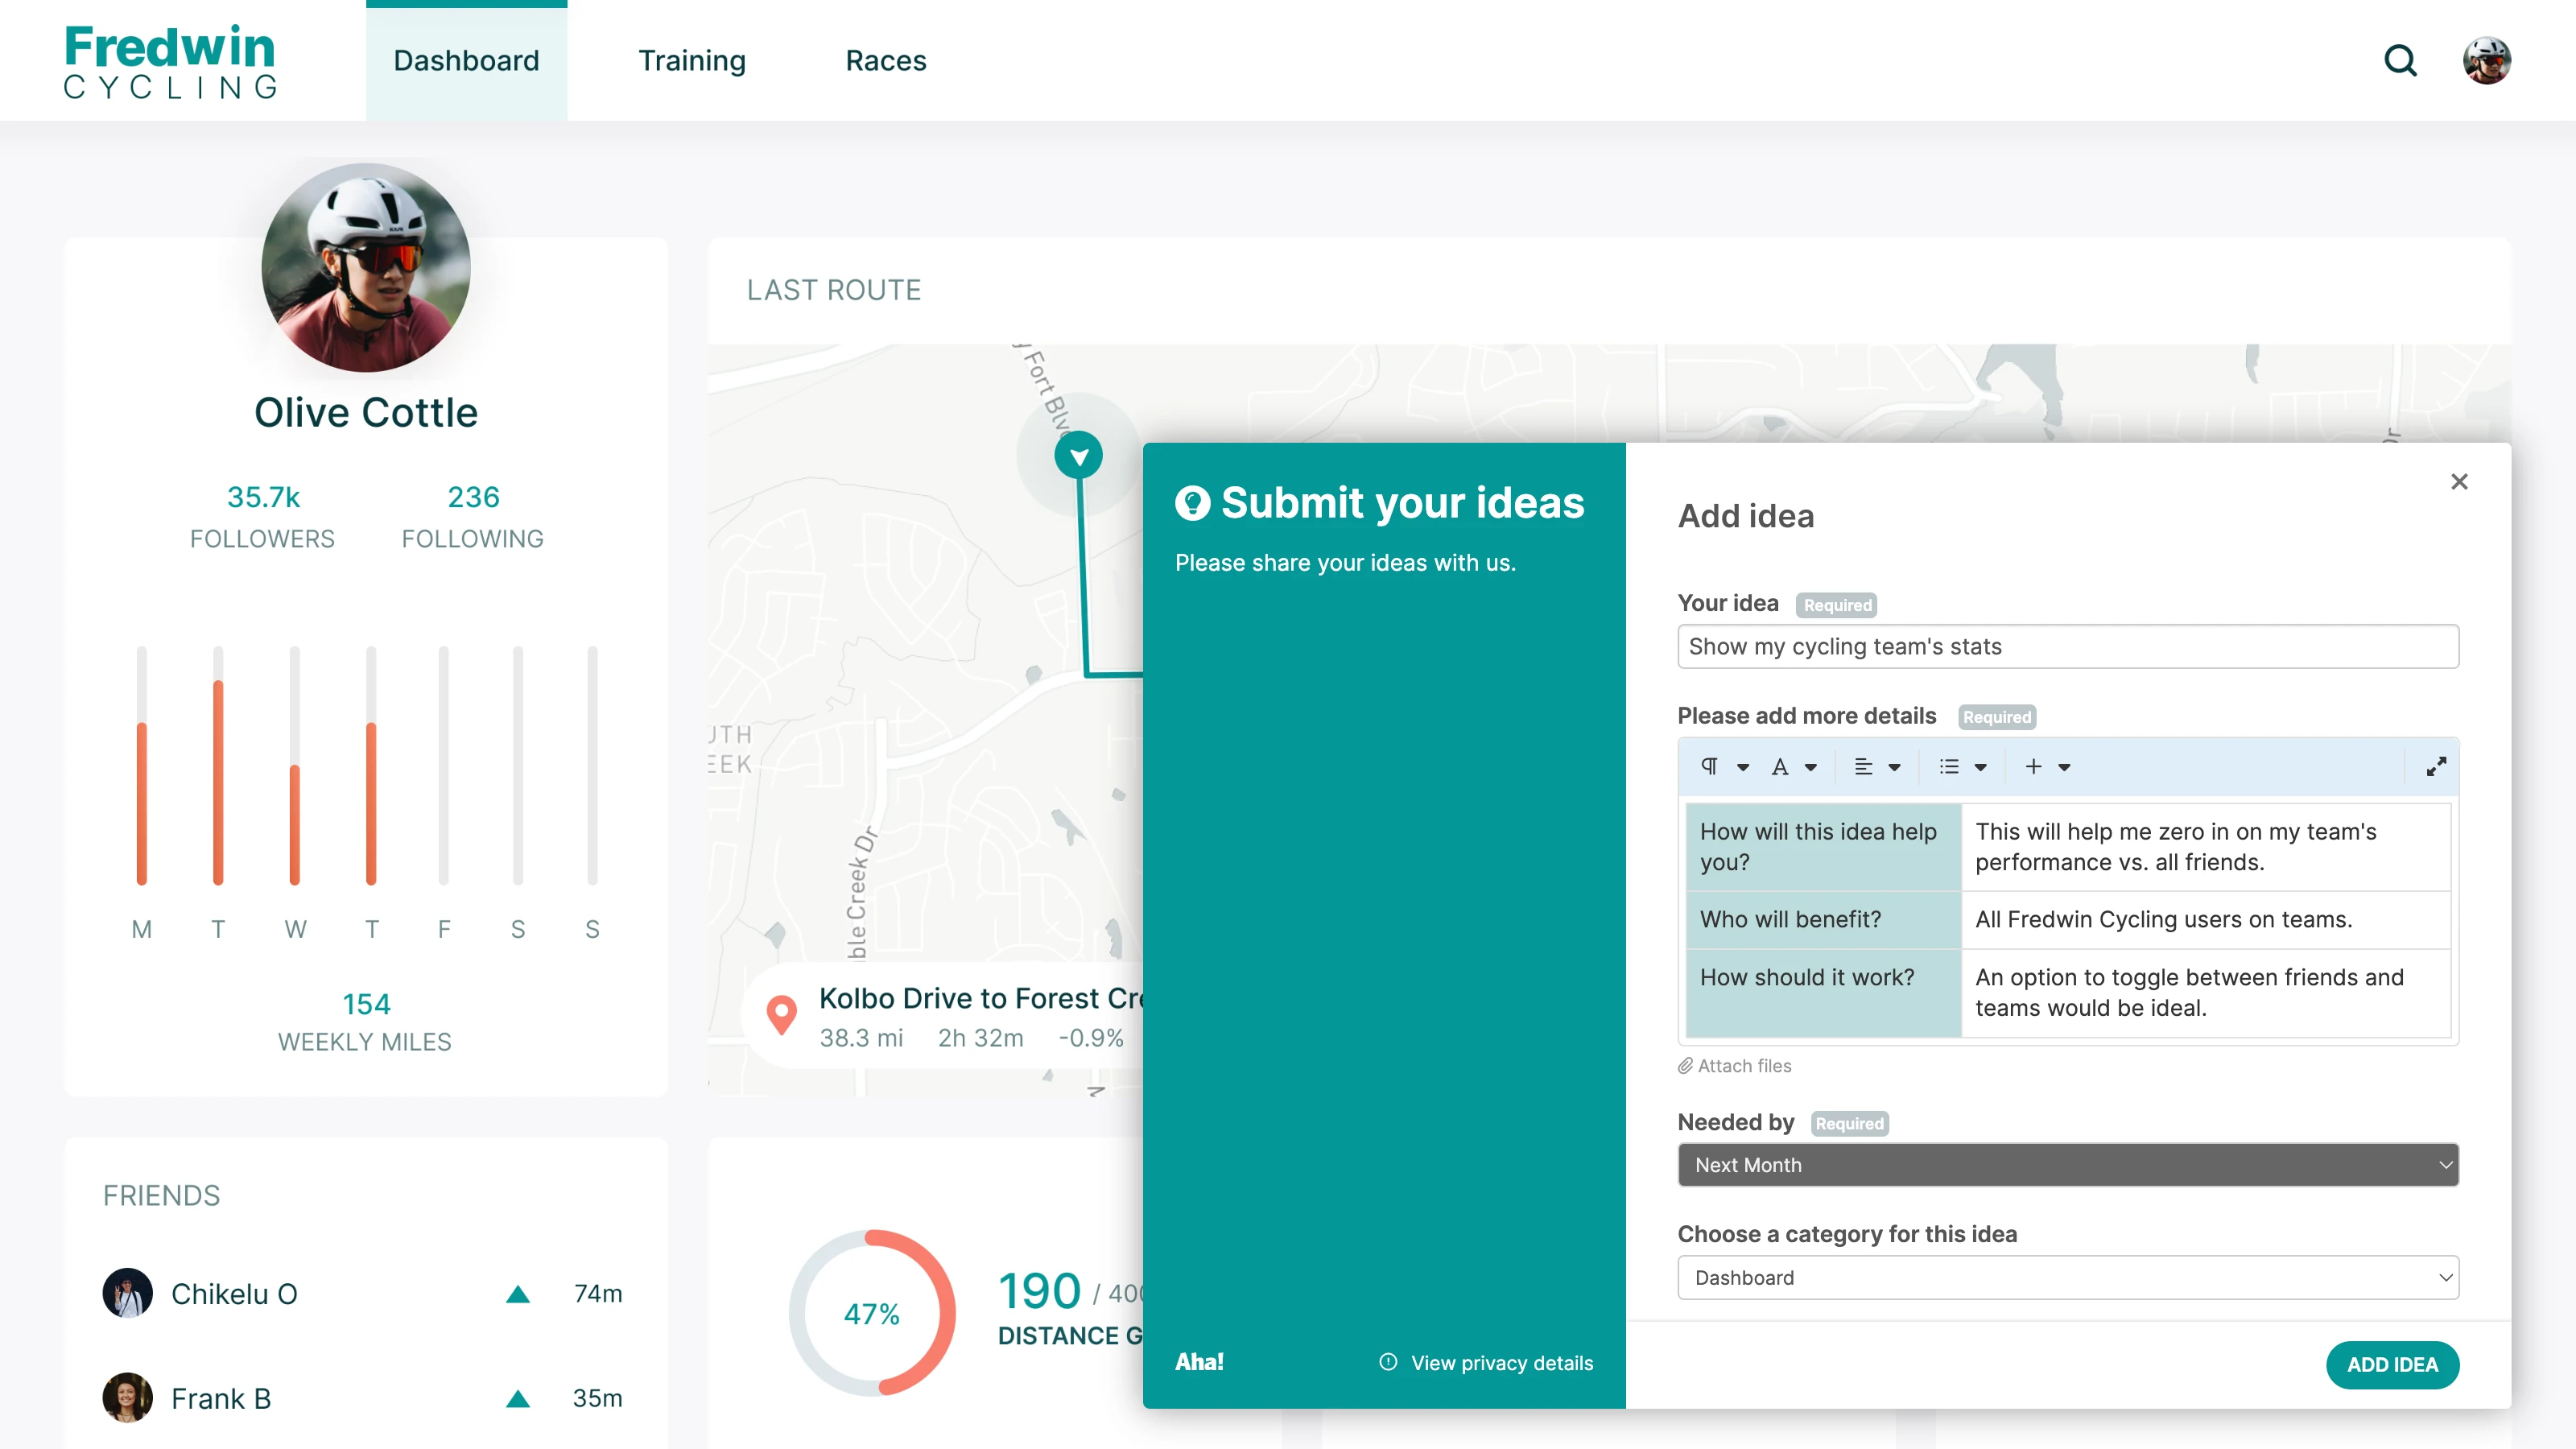Go to the Races tab
2576x1449 pixels.
(886, 61)
